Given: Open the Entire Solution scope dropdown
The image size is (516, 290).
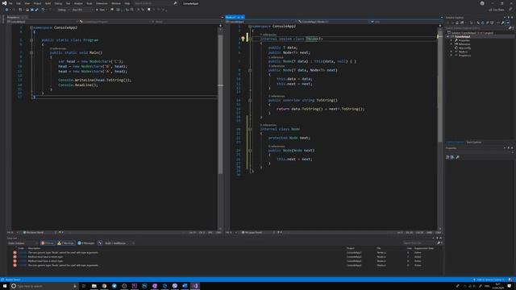Looking at the screenshot, I should pos(23,243).
